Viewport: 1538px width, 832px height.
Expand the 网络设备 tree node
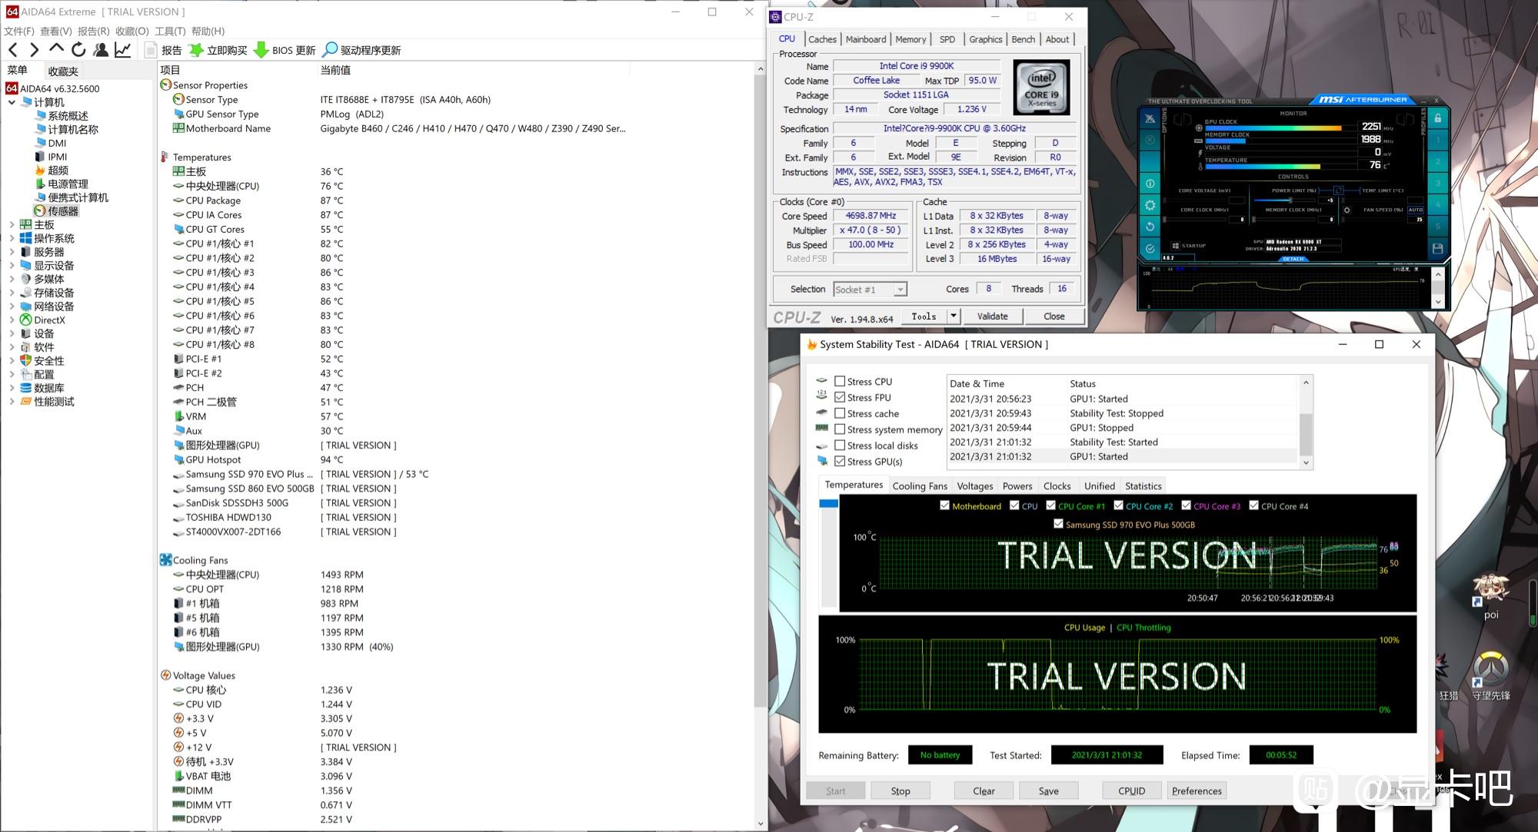coord(12,306)
